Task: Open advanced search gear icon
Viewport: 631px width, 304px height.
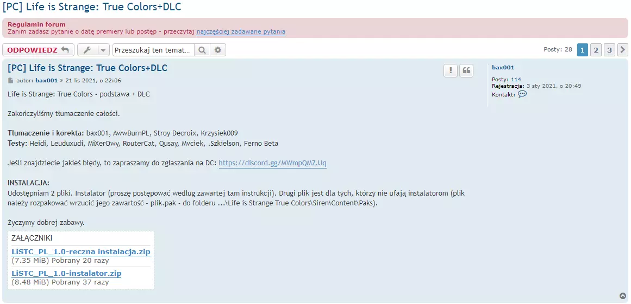Action: (x=218, y=50)
